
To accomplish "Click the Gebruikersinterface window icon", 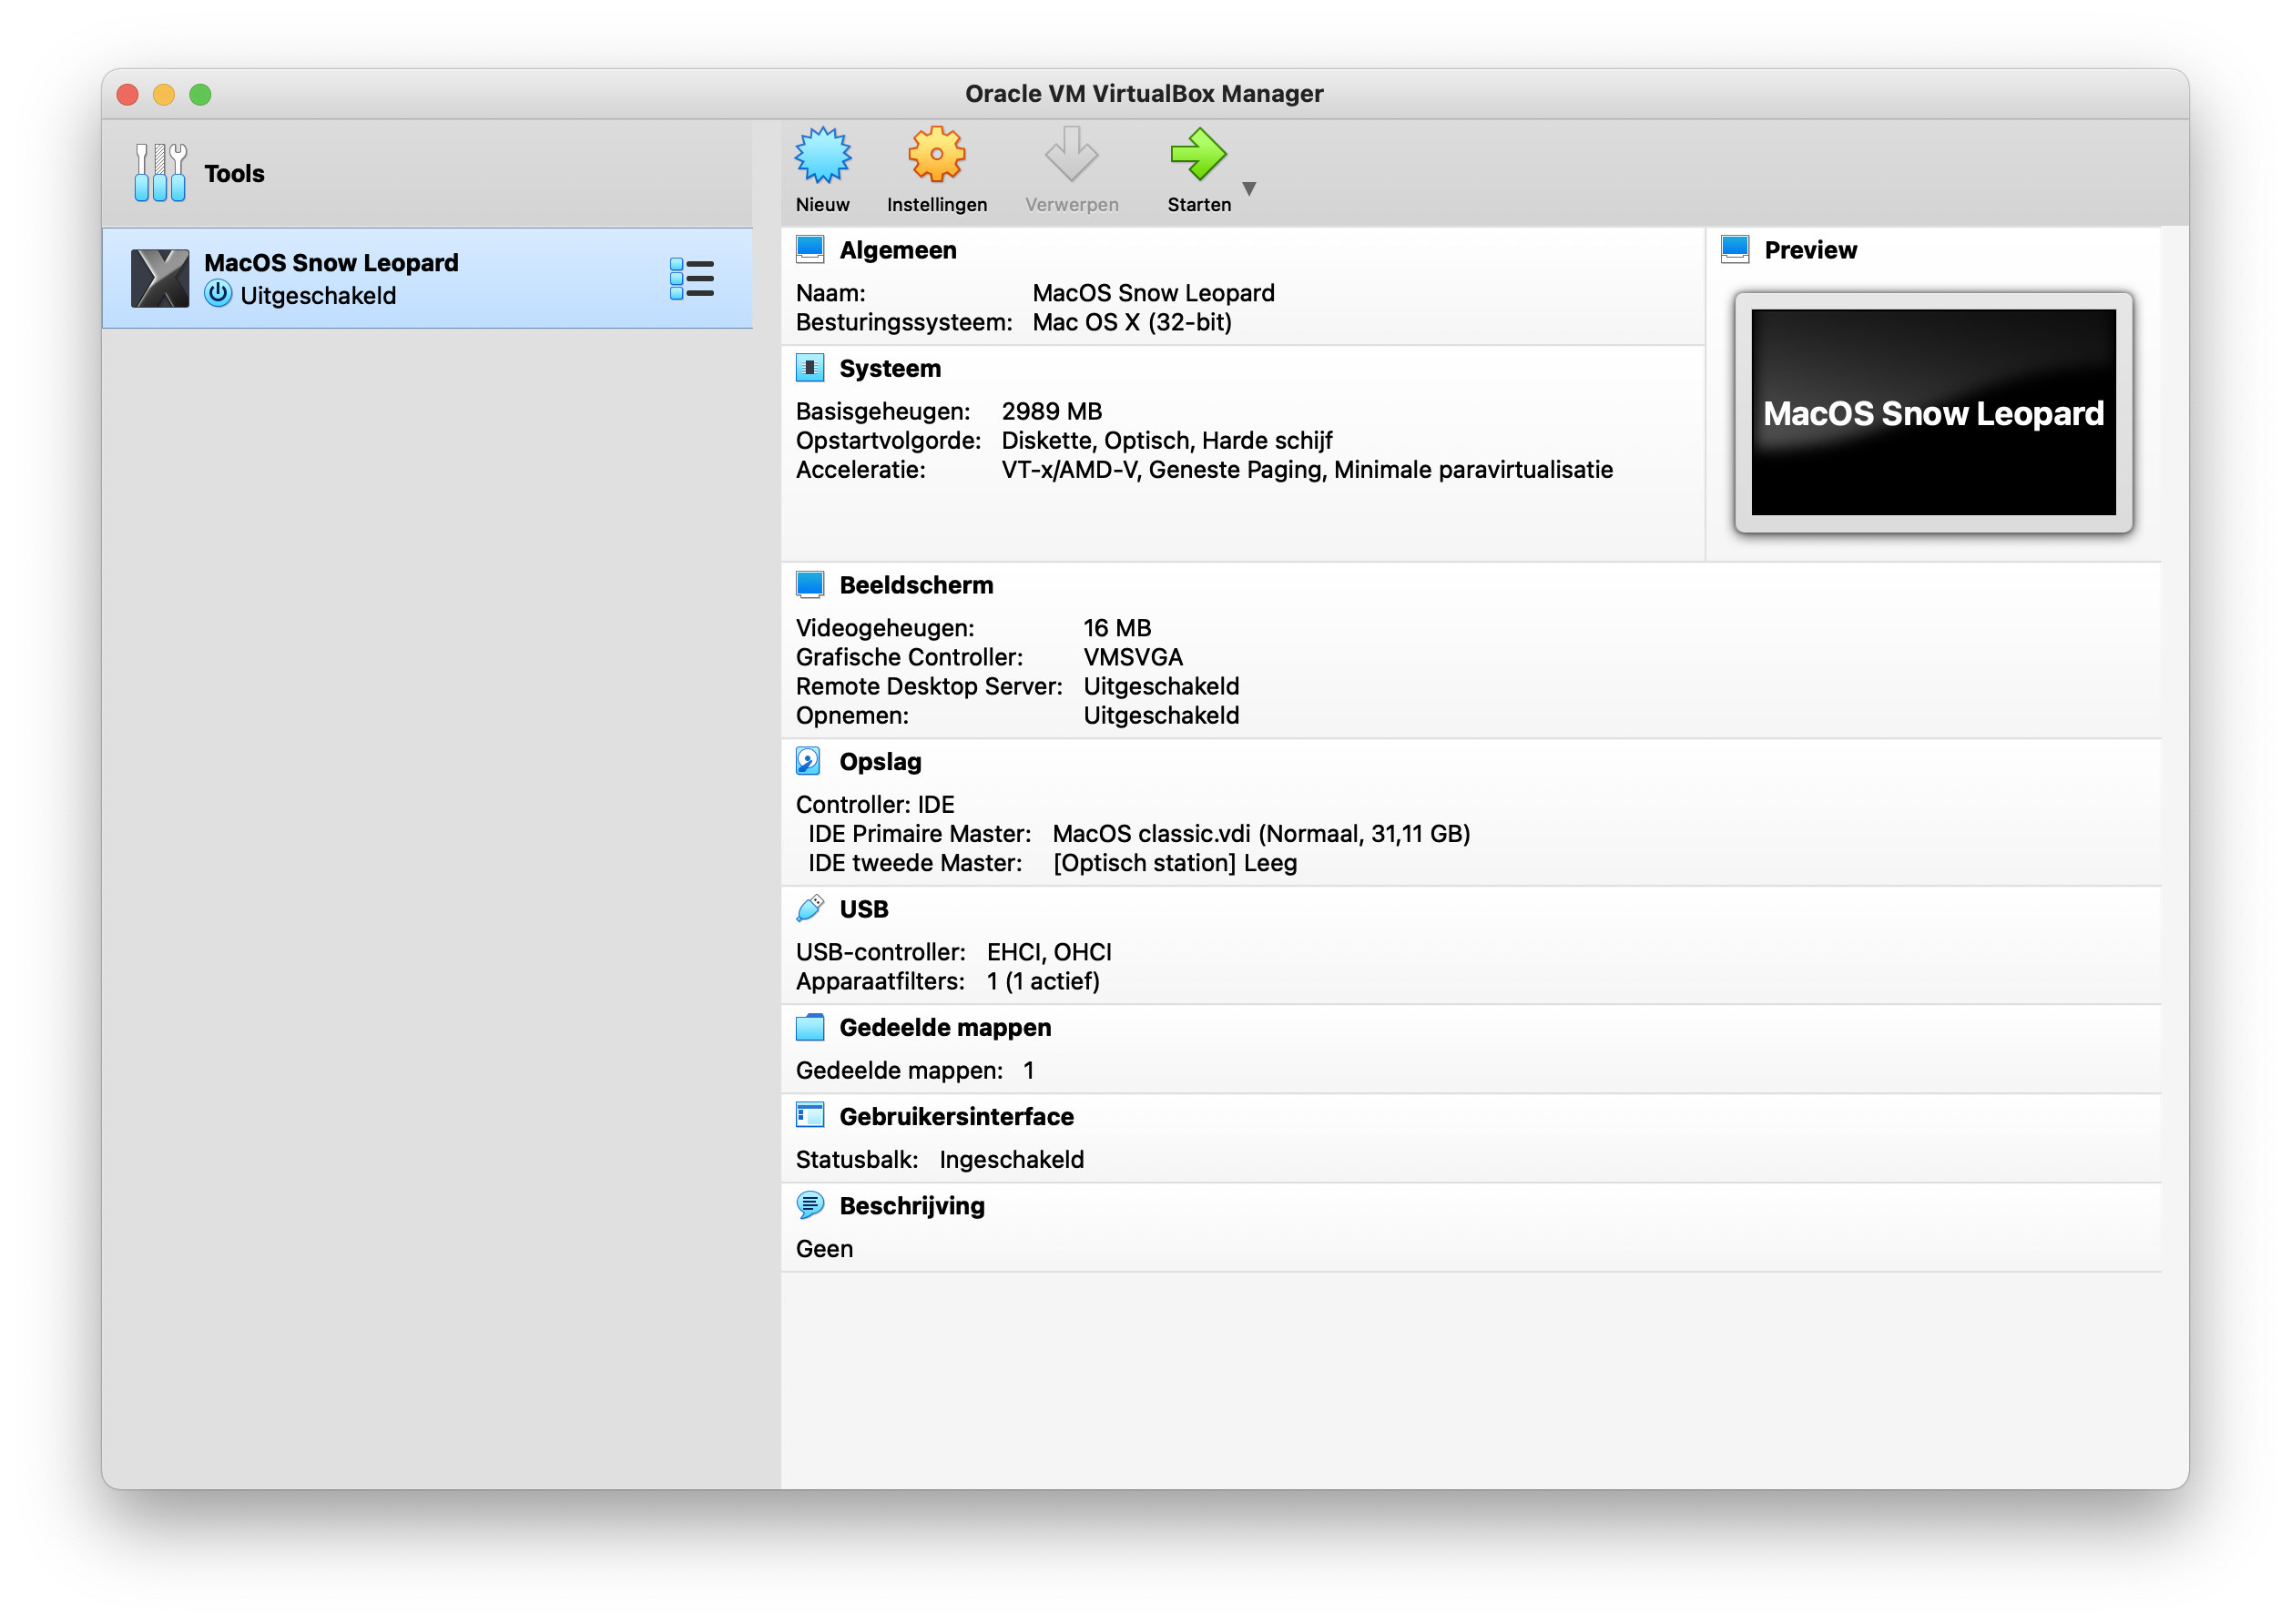I will (810, 1116).
